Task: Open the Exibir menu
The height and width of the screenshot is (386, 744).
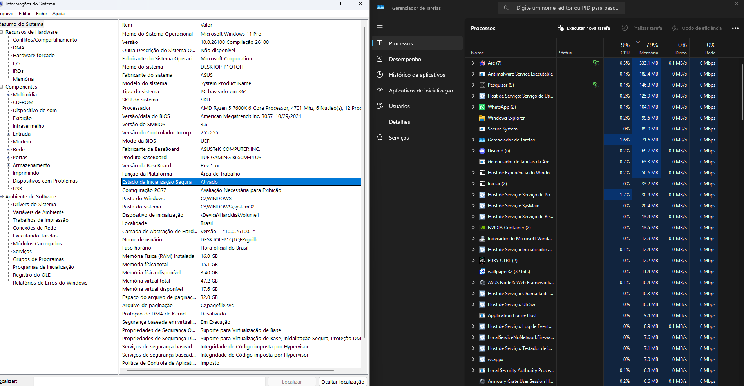Action: (x=42, y=14)
